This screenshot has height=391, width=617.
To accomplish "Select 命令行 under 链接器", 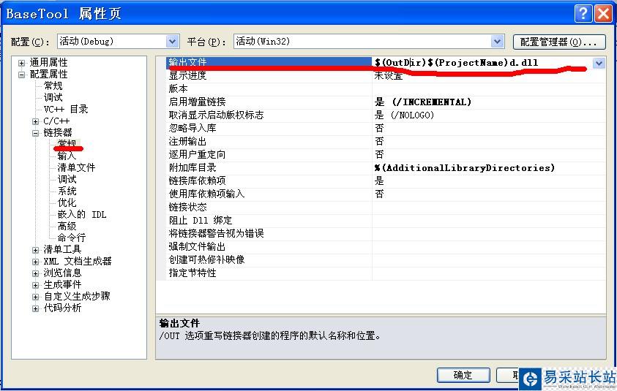I will click(x=72, y=238).
